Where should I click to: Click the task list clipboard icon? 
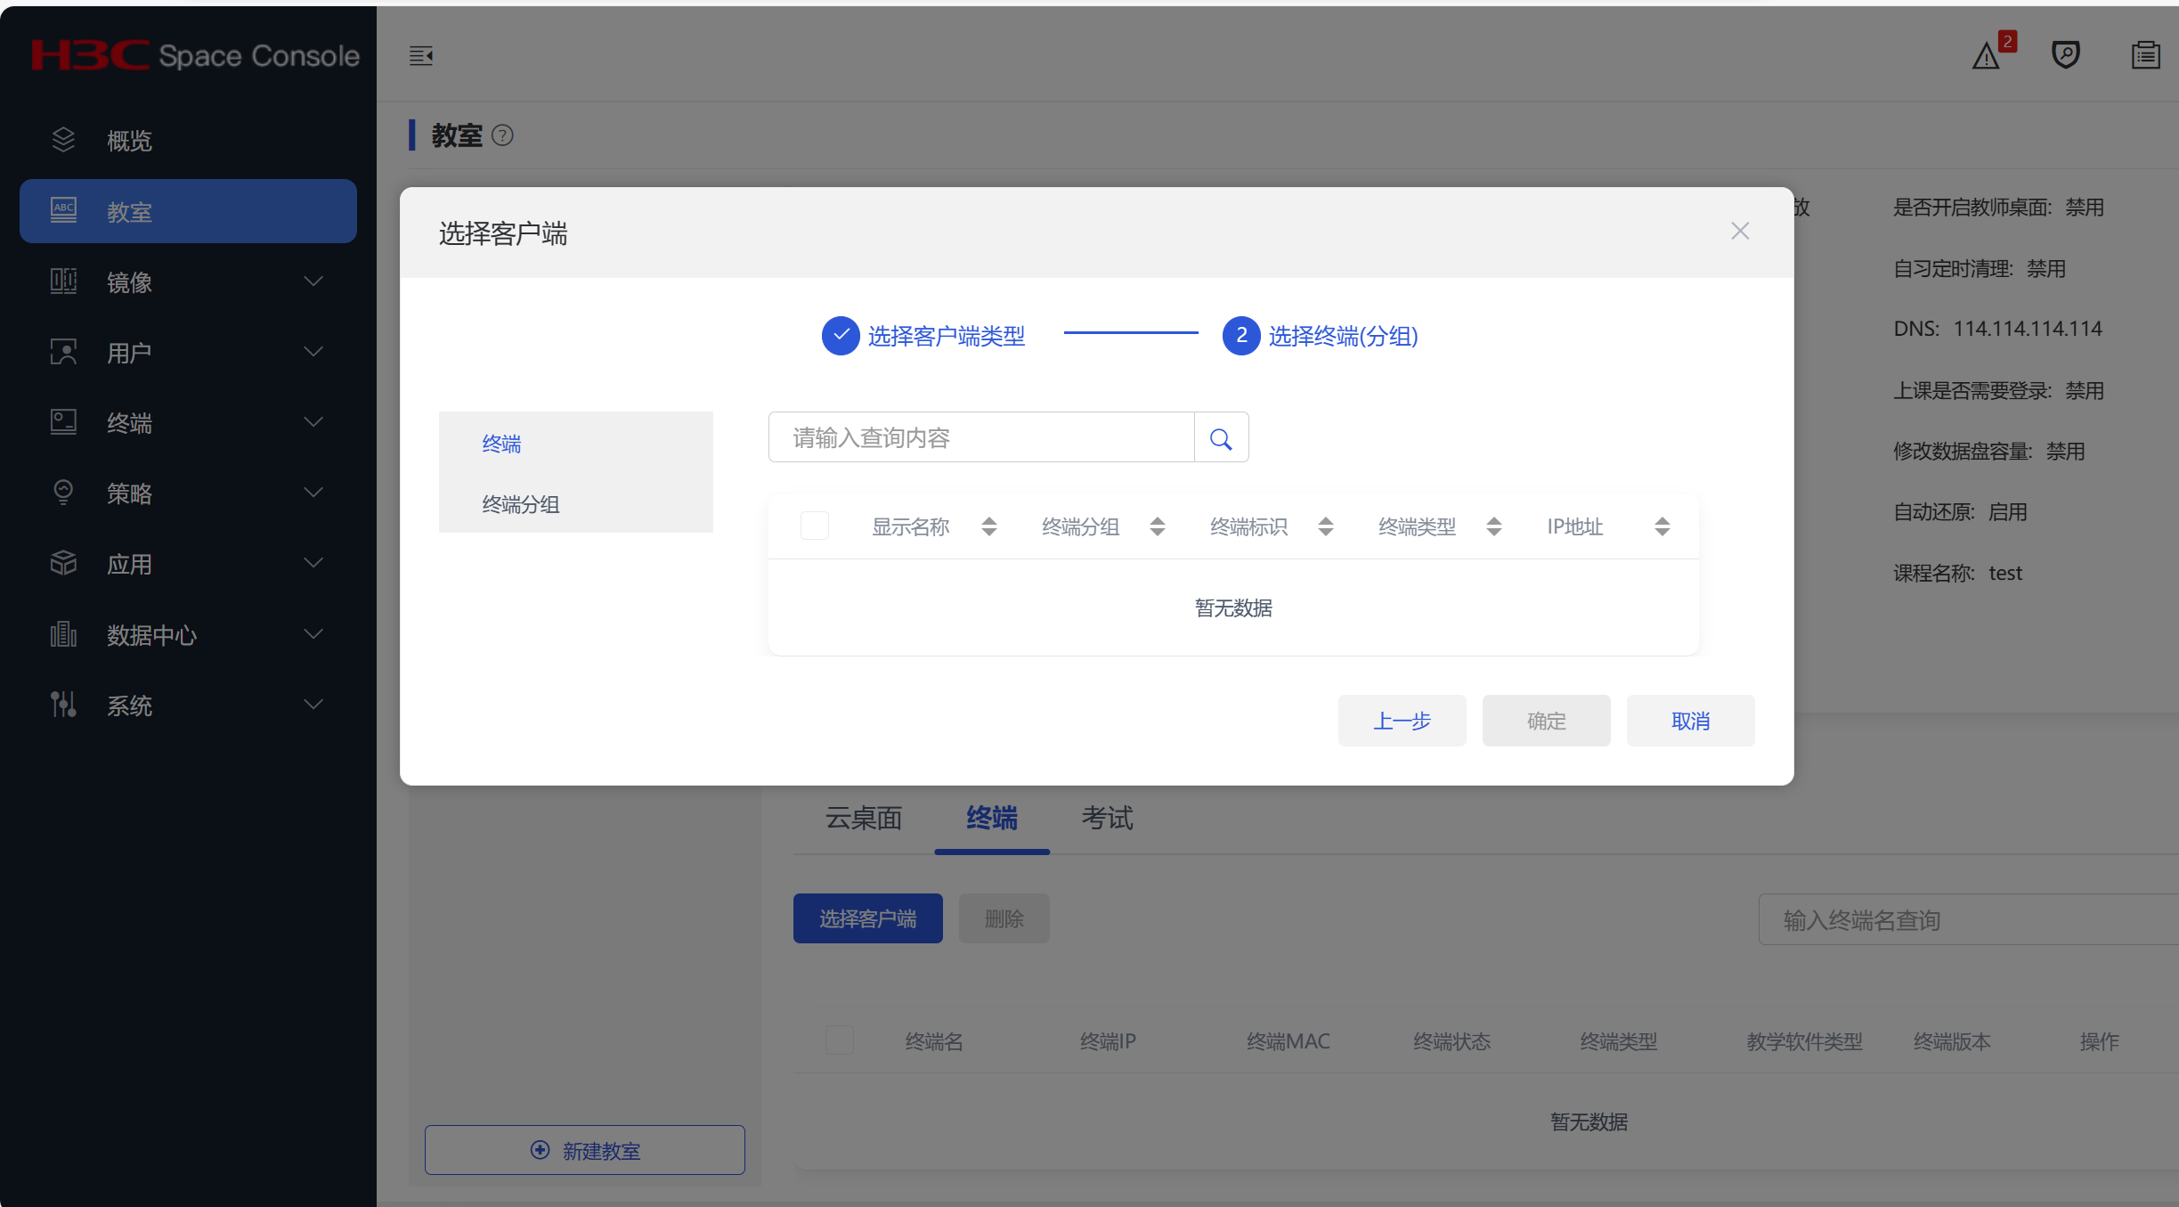(x=2145, y=55)
